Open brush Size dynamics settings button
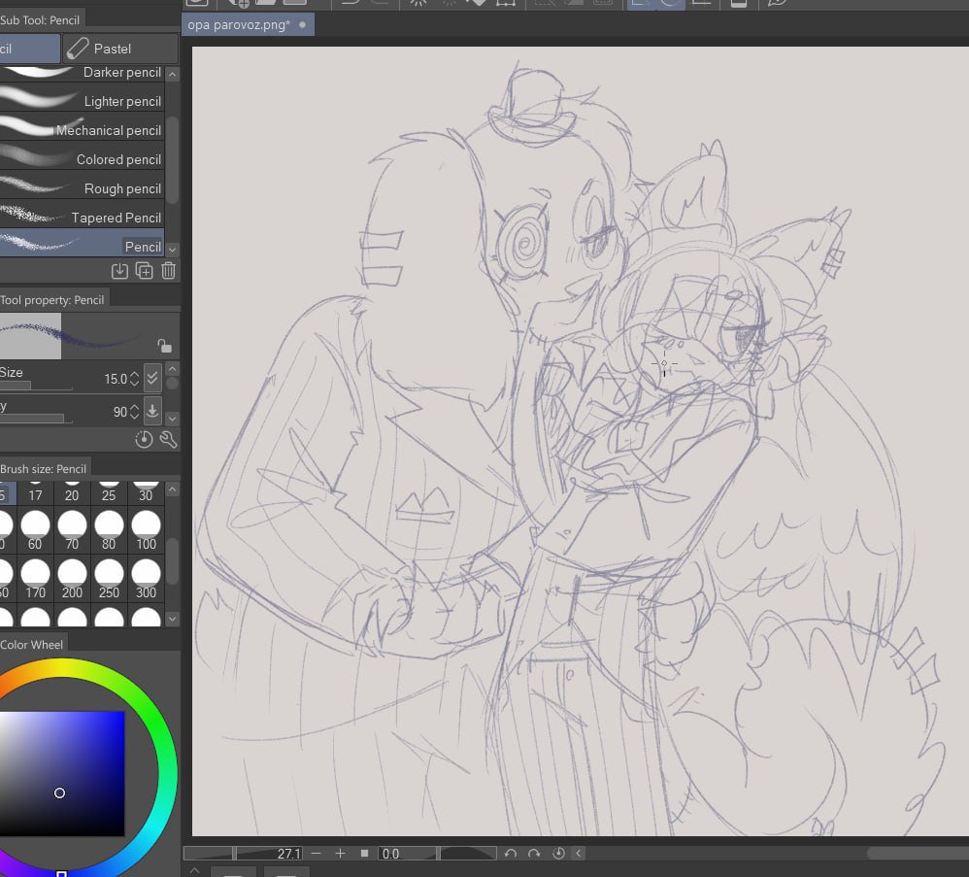Image resolution: width=969 pixels, height=877 pixels. click(x=152, y=378)
